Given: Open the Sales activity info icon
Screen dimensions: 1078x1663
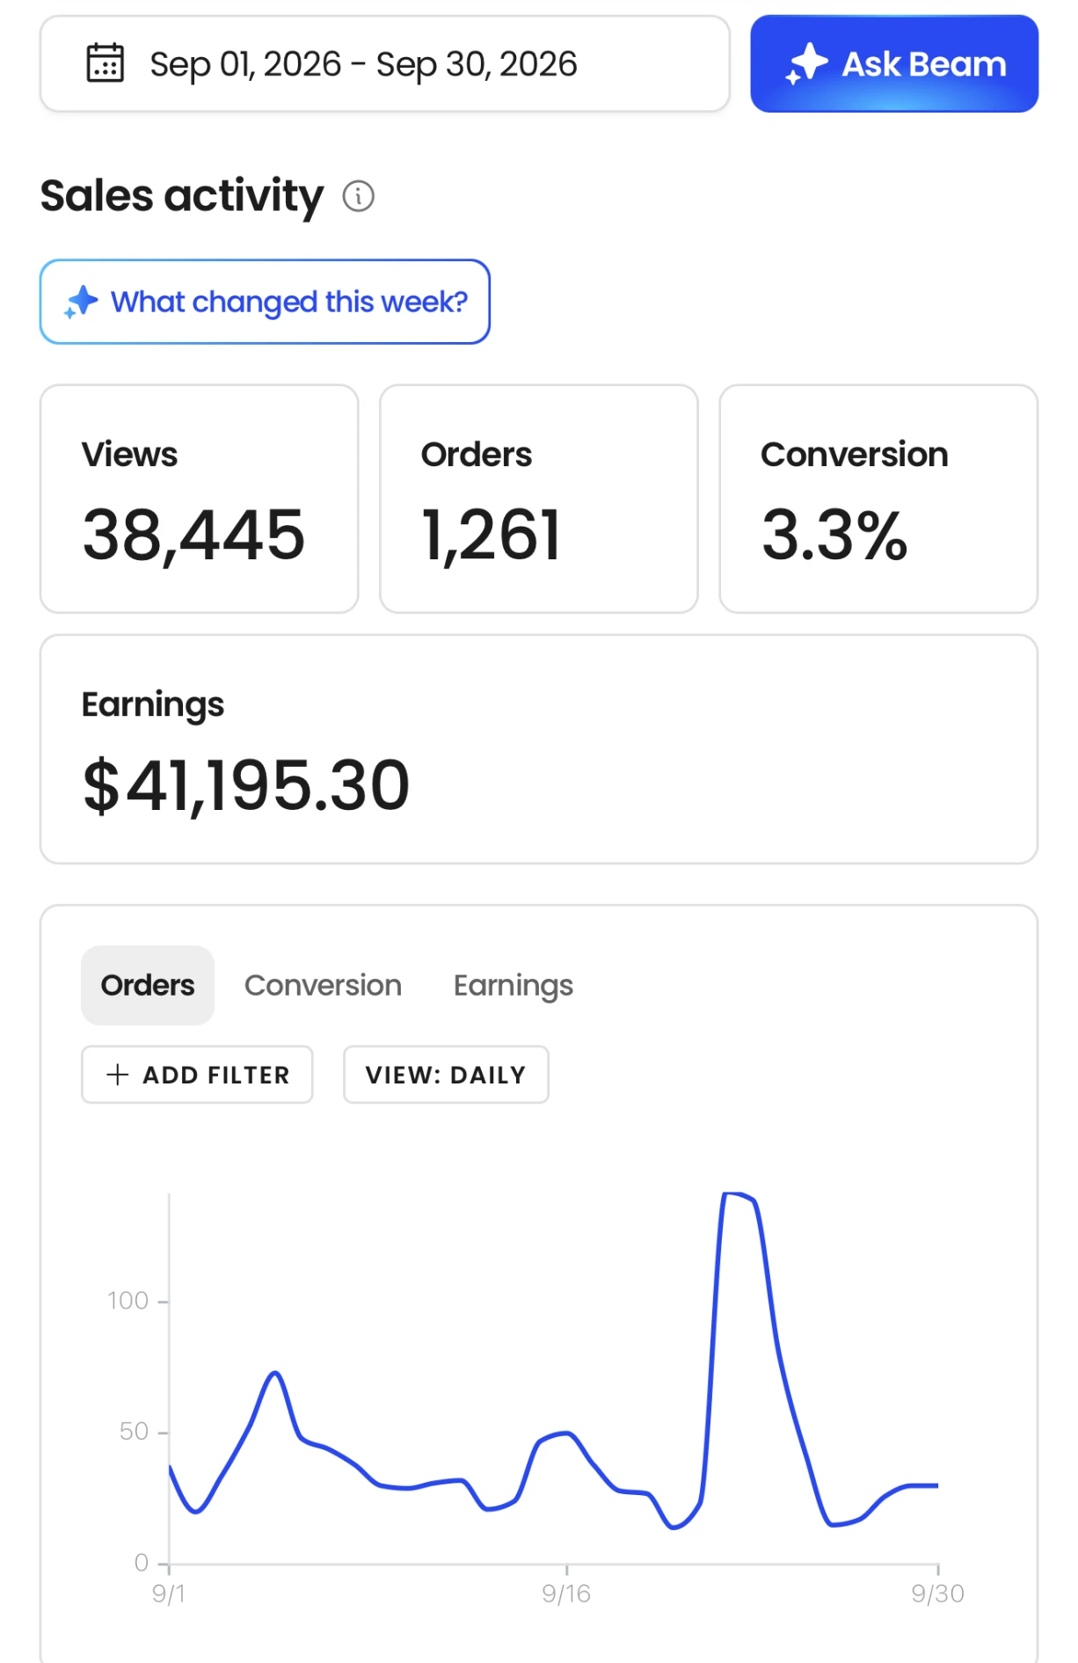Looking at the screenshot, I should click(358, 196).
